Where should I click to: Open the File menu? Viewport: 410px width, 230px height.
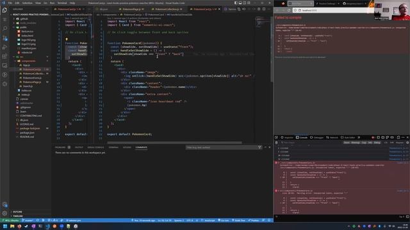[x=10, y=3]
